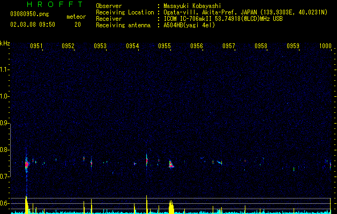Click the Receiving antenna label
Screen dimensions: 337x214
(x=123, y=25)
